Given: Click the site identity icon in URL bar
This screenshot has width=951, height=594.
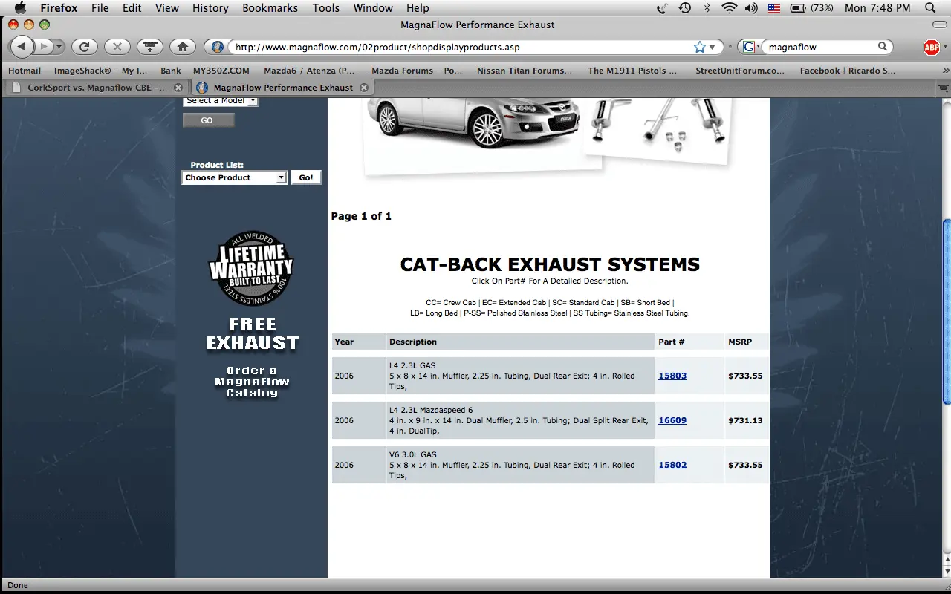Looking at the screenshot, I should (x=217, y=47).
